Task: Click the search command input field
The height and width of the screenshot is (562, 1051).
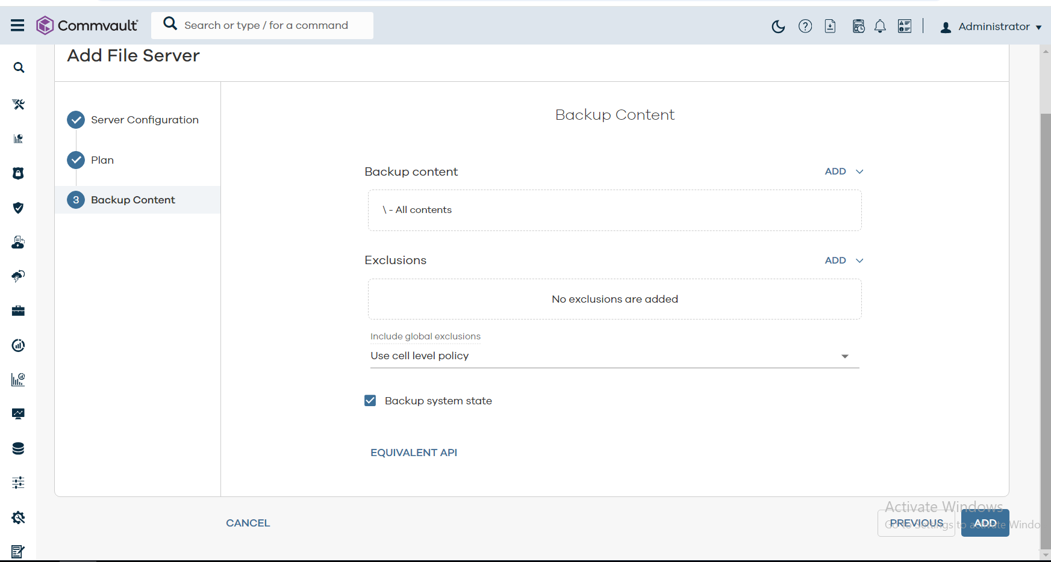Action: pyautogui.click(x=266, y=25)
